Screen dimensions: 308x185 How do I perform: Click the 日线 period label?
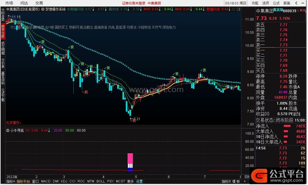click(x=247, y=177)
